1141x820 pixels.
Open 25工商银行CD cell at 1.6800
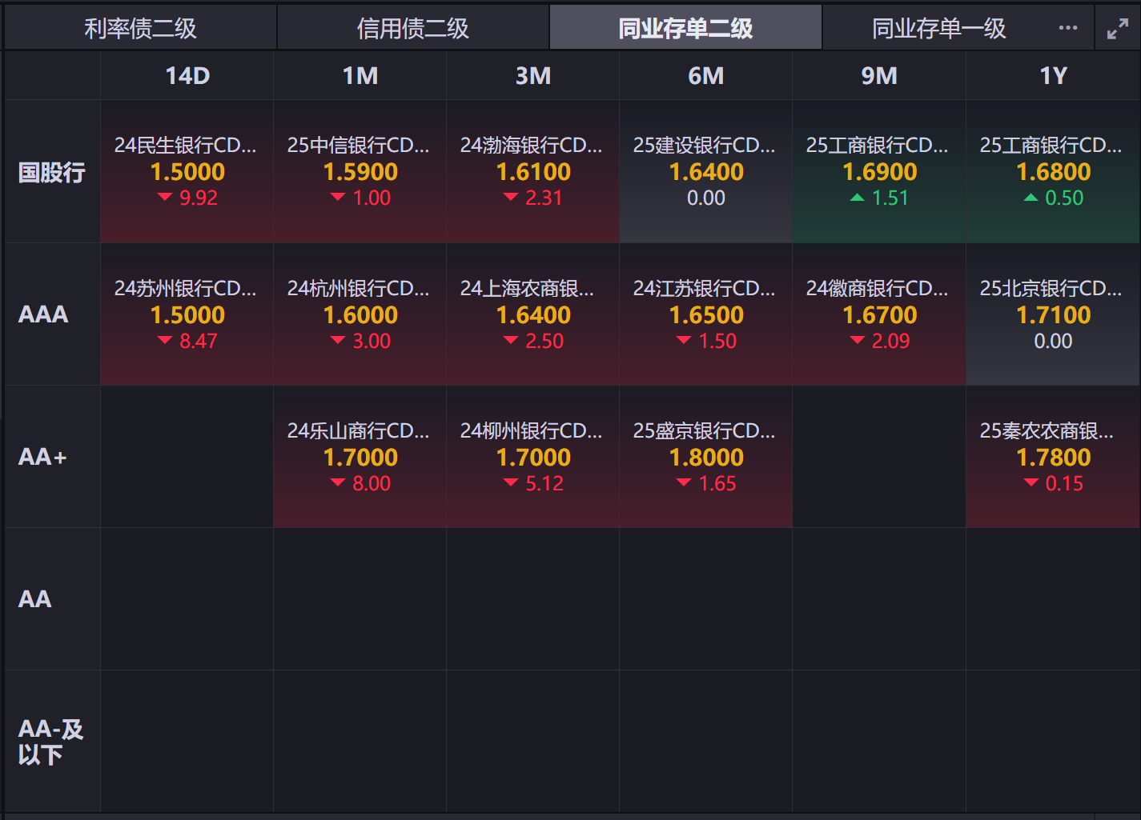tap(1053, 171)
